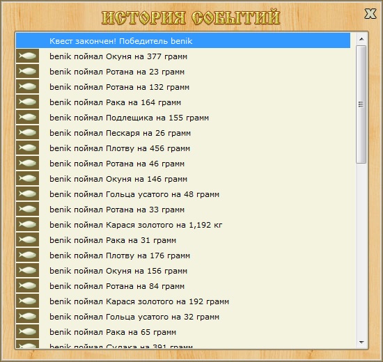
Task: Close the История событий window
Action: [370, 14]
